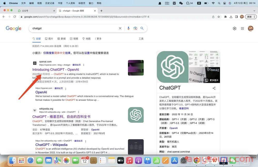The width and height of the screenshot is (258, 167).
Task: Click the Wi-Fi icon in the menu bar
Action: 213,3
